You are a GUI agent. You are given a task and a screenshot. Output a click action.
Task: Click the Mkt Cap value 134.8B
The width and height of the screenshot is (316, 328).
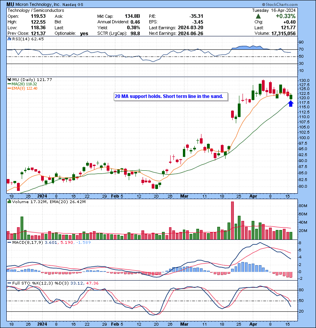pyautogui.click(x=132, y=16)
